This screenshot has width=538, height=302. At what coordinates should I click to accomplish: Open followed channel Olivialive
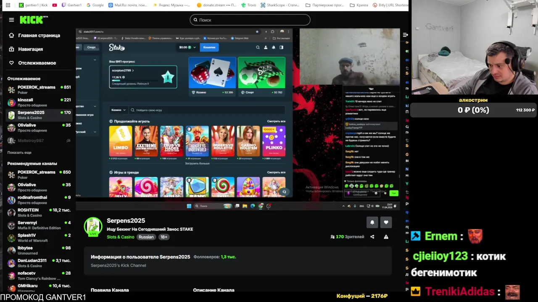click(39, 128)
